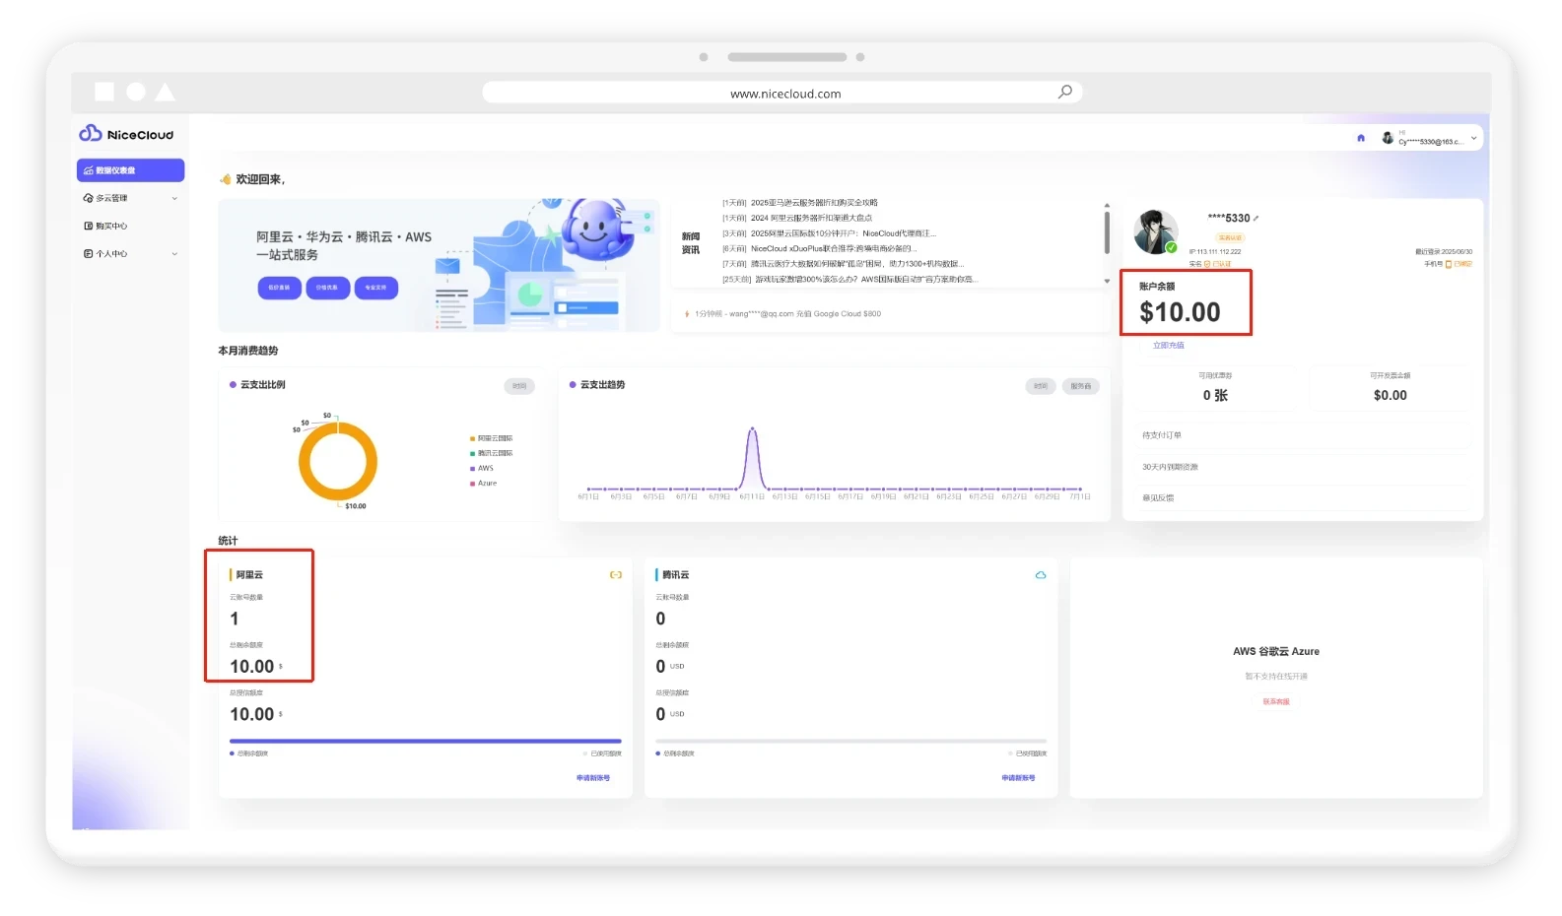The width and height of the screenshot is (1562, 916).
Task: Click the 阿里云 card link icon
Action: (616, 575)
